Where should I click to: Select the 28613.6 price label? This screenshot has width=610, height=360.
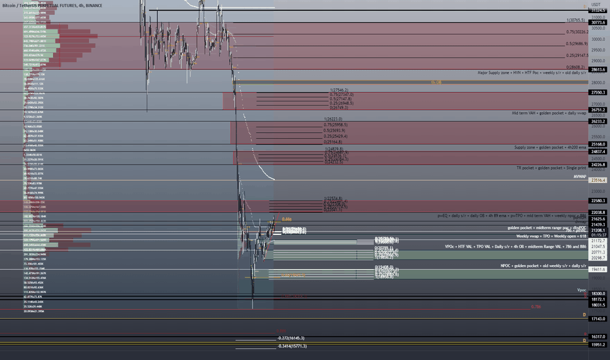598,69
